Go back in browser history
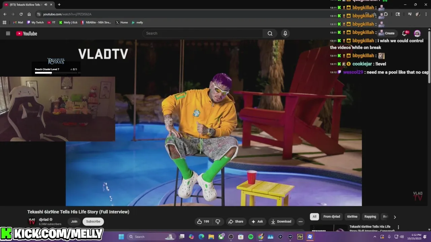Image resolution: width=431 pixels, height=242 pixels. [5, 14]
